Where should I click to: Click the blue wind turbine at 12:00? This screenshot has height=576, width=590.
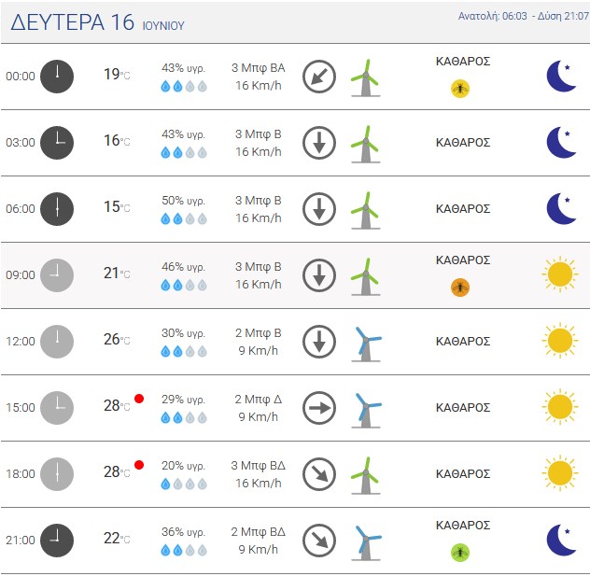coord(366,344)
